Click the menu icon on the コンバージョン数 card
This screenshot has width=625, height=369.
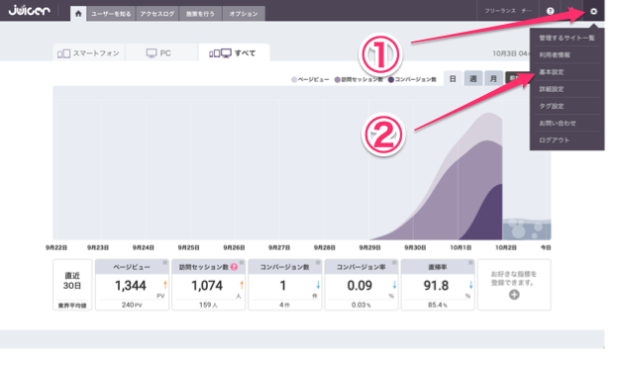(x=318, y=263)
